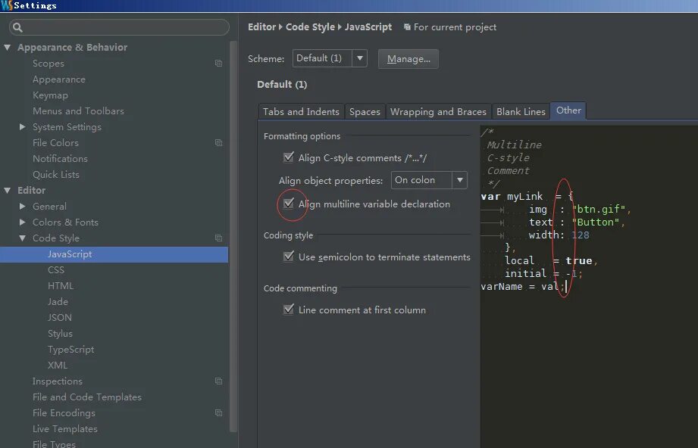
Task: Open Inspections settings
Action: [58, 381]
